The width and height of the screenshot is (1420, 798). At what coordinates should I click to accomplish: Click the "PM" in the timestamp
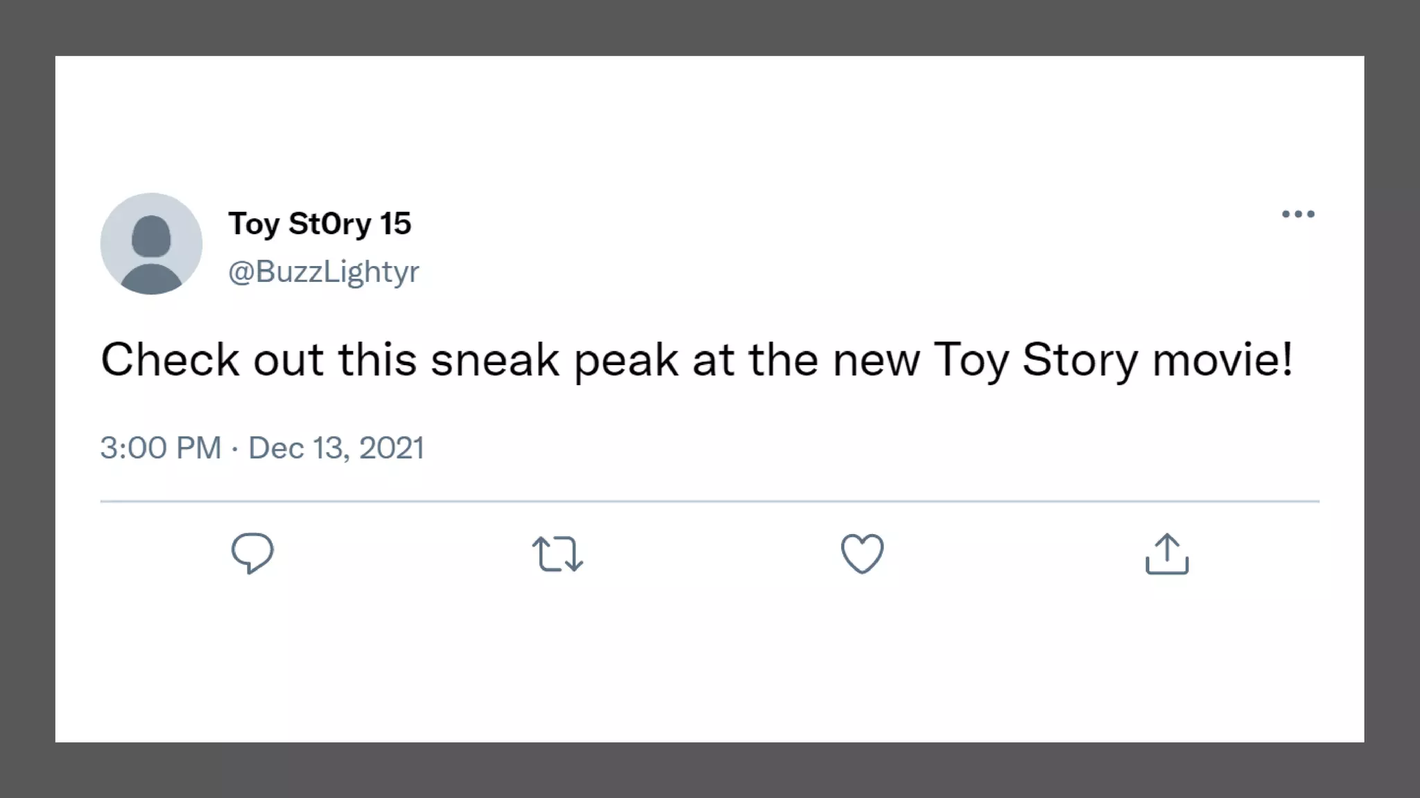click(x=199, y=447)
